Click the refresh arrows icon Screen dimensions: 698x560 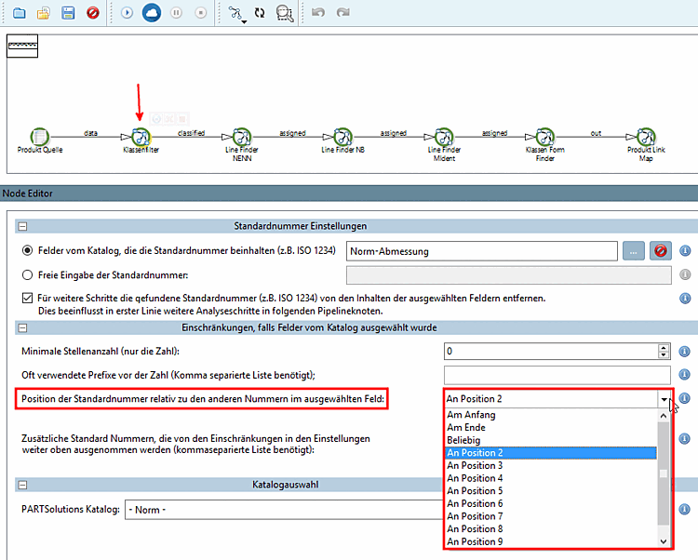coord(260,13)
